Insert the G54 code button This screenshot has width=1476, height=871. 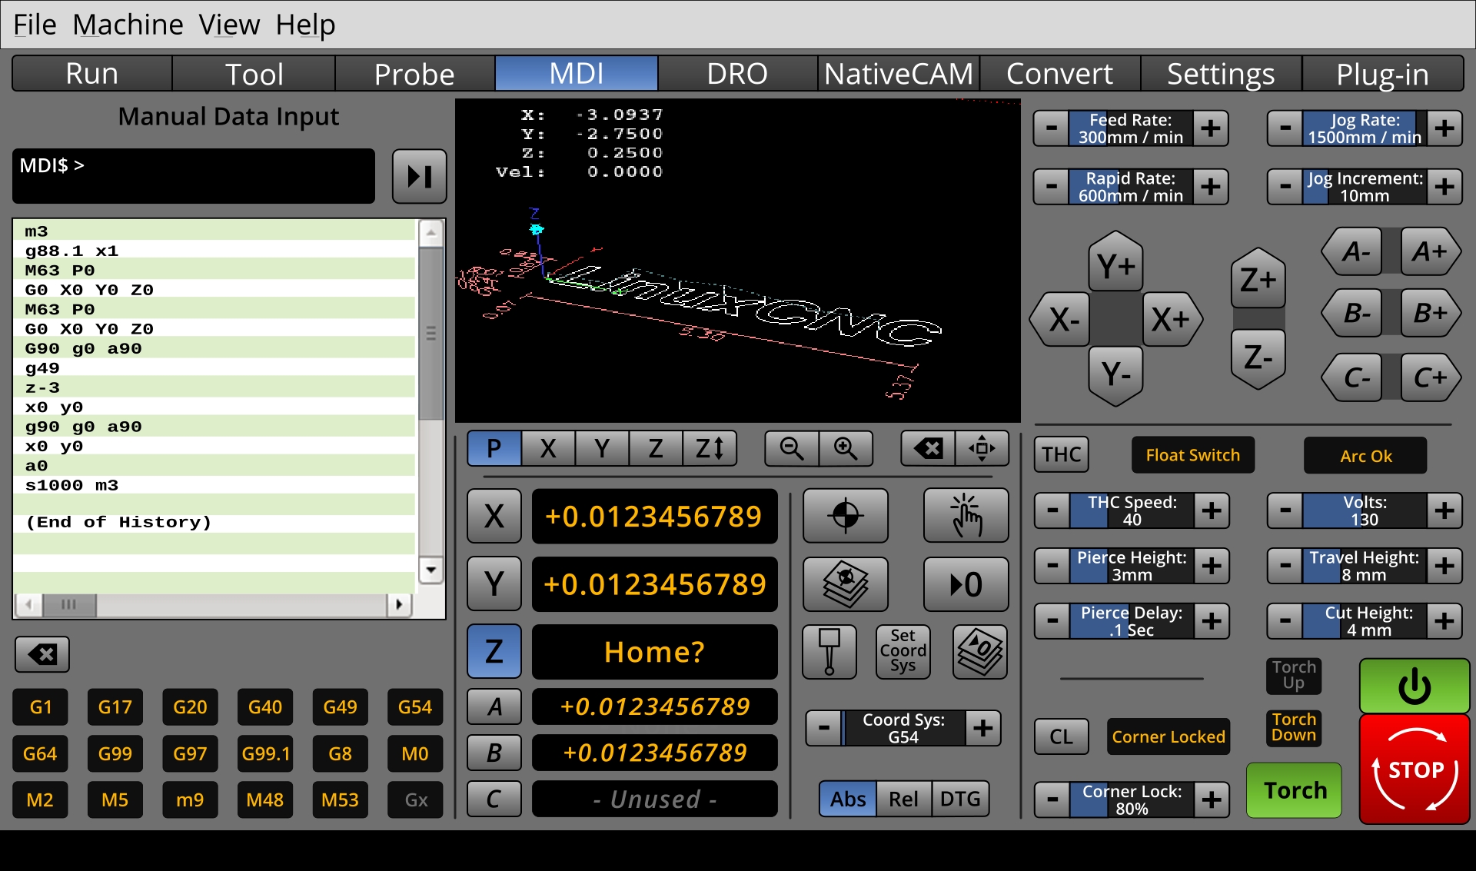[x=415, y=707]
